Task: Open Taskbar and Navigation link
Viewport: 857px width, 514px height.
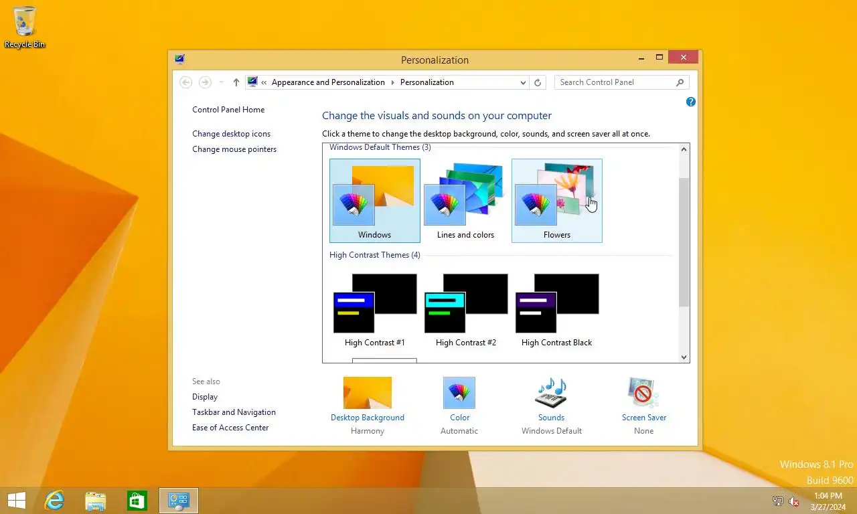Action: [234, 412]
